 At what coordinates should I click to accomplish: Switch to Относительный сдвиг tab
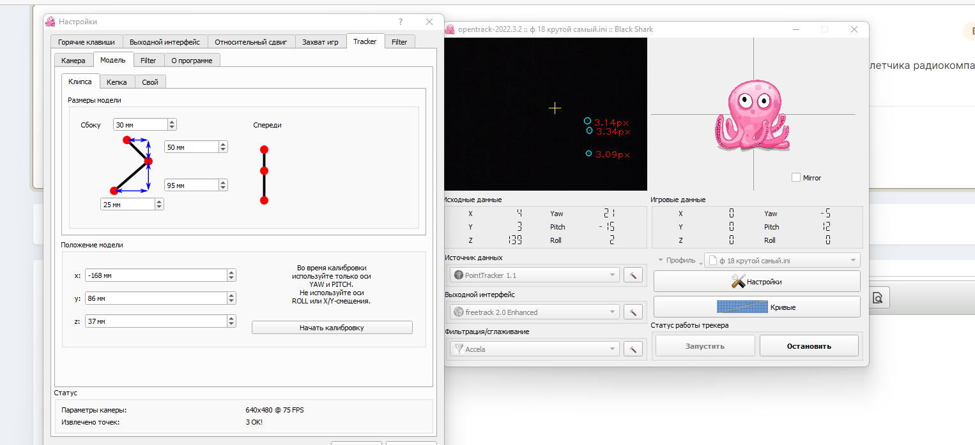coord(251,42)
